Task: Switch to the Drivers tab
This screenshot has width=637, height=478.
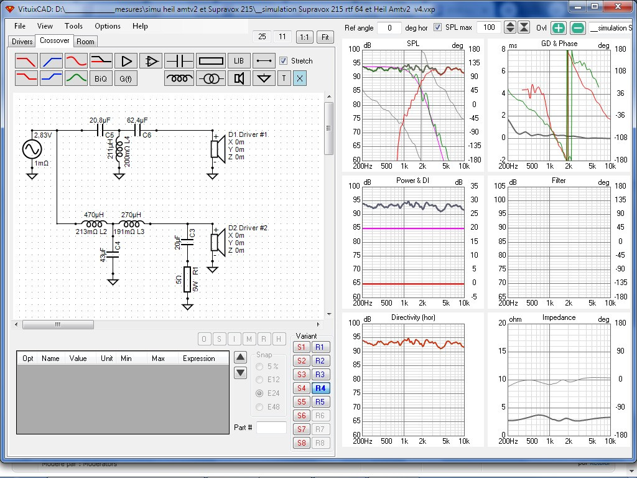Action: [22, 42]
